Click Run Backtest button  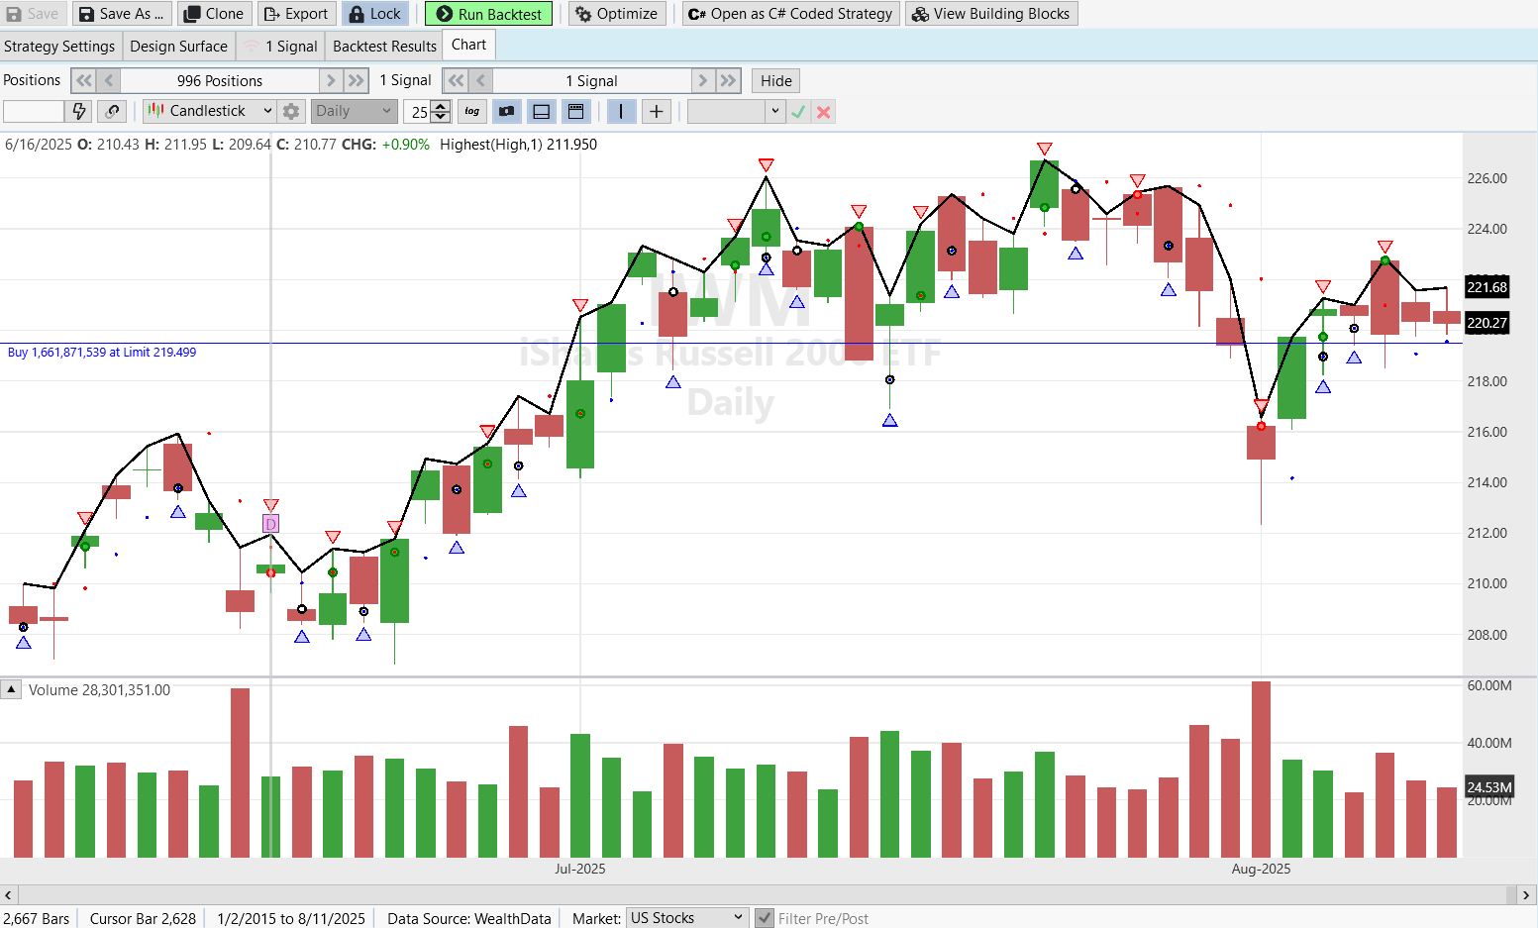[x=489, y=14]
